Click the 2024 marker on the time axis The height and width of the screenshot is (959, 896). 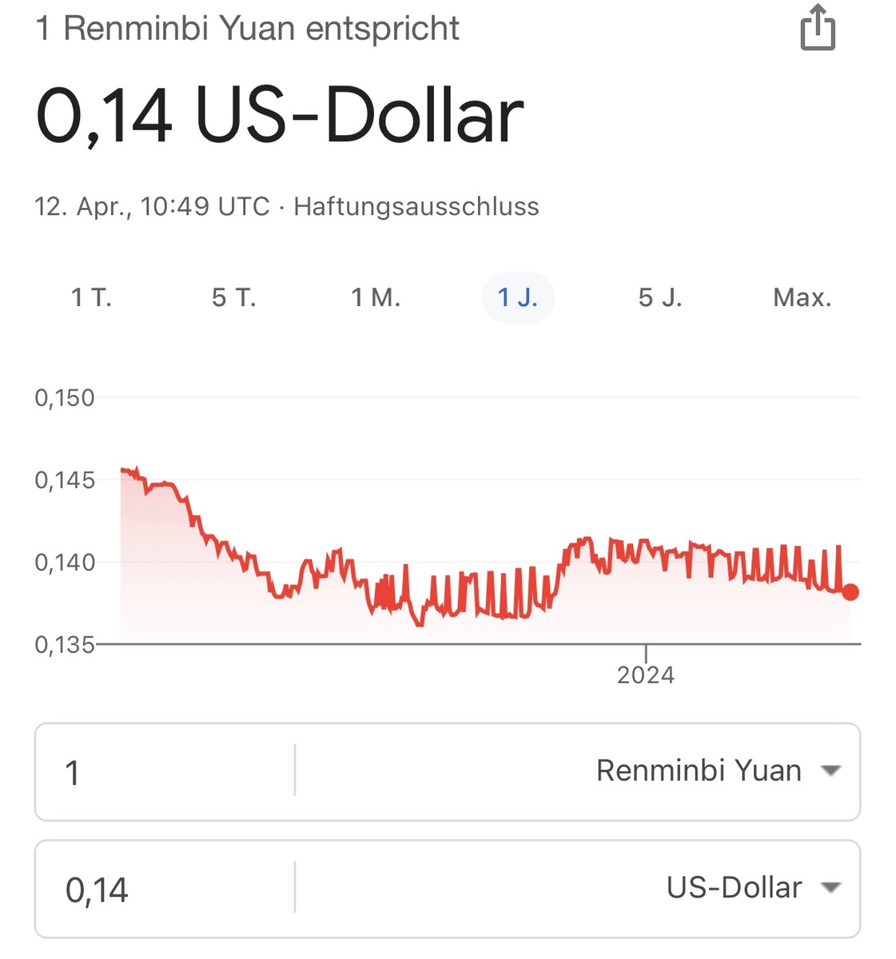tap(646, 675)
